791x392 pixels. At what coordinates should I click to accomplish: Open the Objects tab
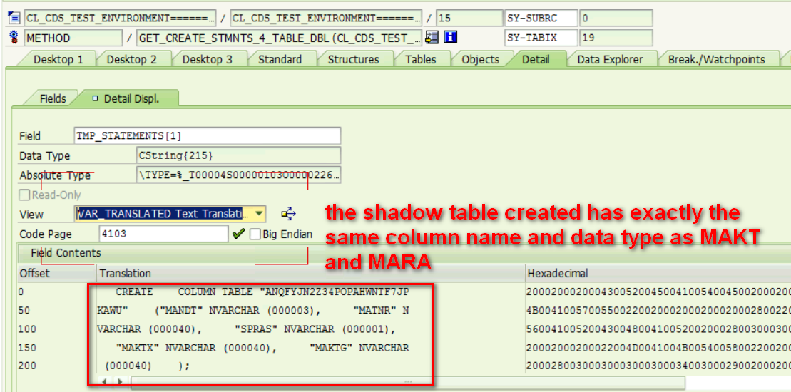point(480,59)
